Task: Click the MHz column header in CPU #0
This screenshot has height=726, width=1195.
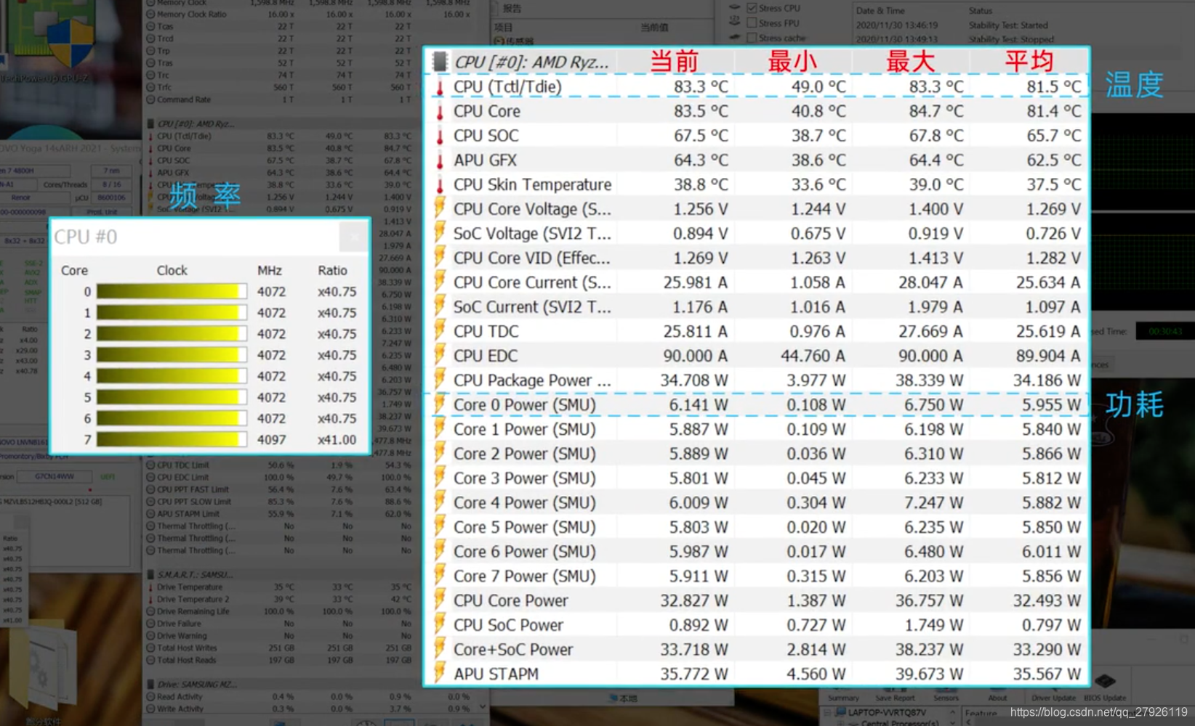Action: coord(270,271)
